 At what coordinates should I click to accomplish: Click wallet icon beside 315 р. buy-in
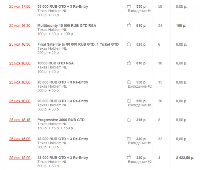click(129, 120)
